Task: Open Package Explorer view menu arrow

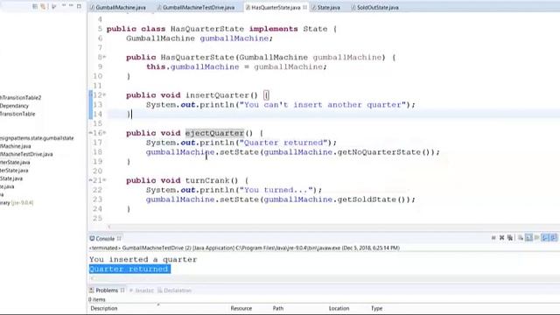Action: 54,6
